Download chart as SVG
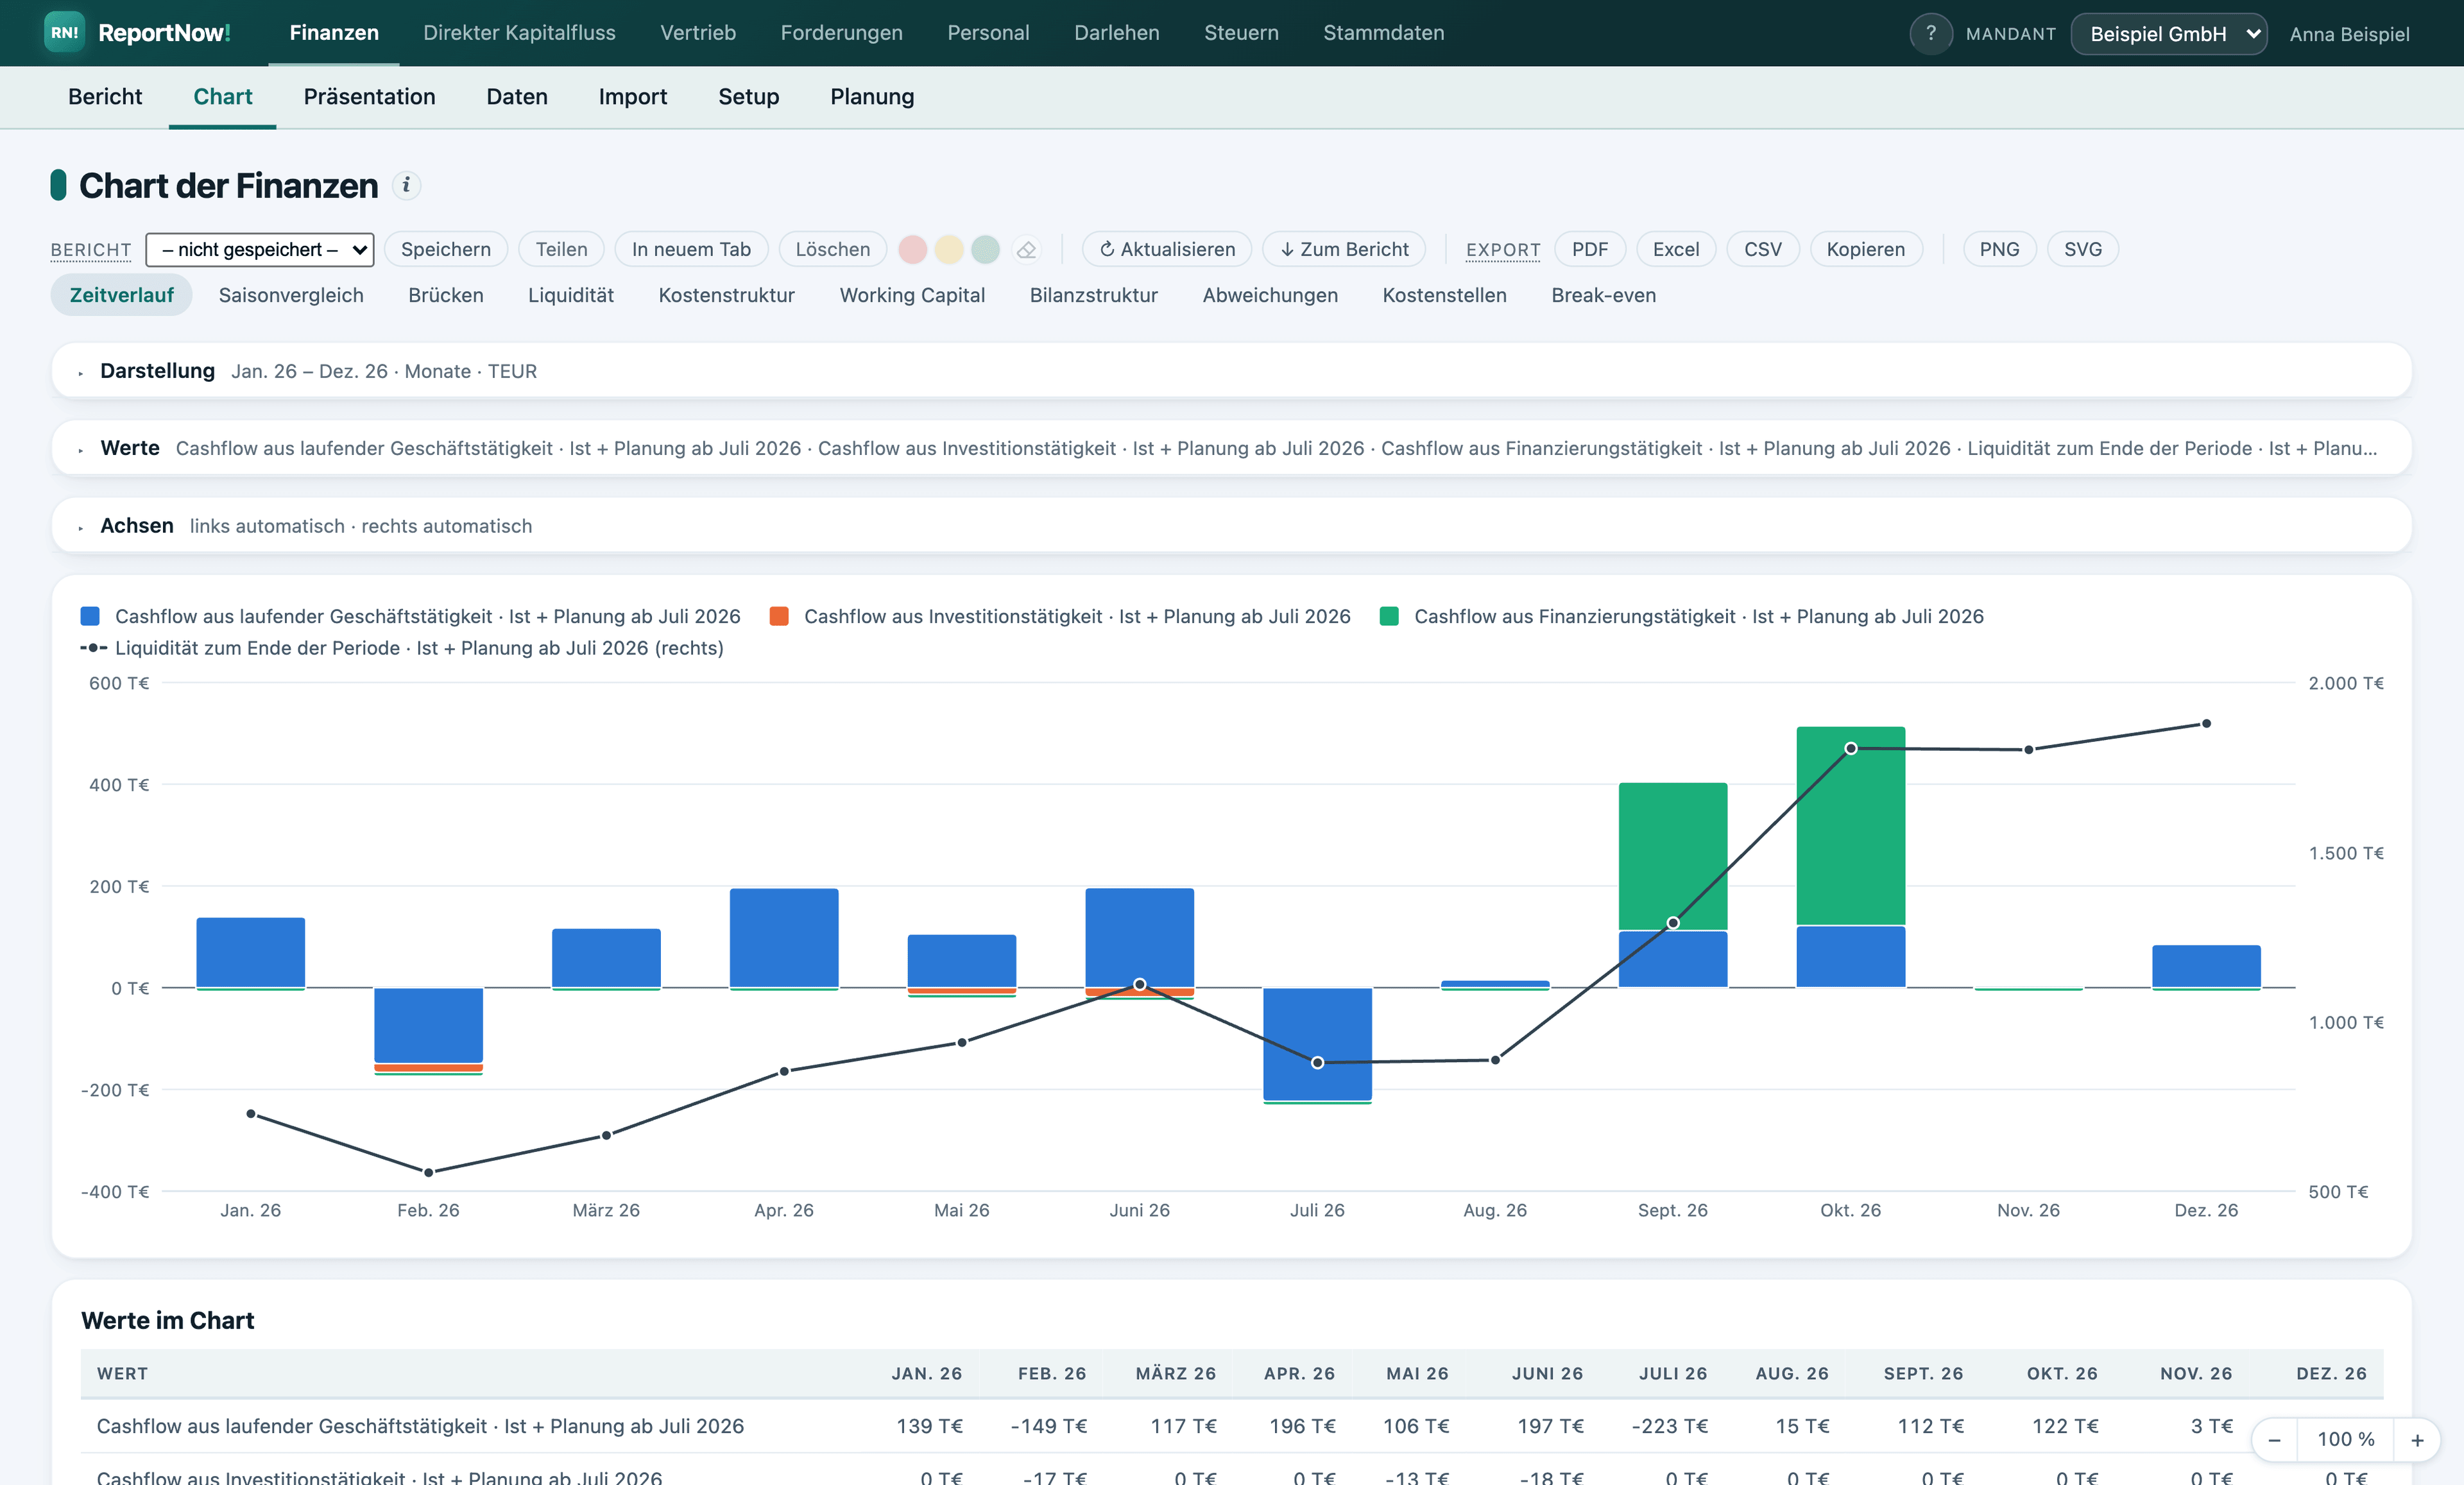The image size is (2464, 1485). pos(2083,249)
